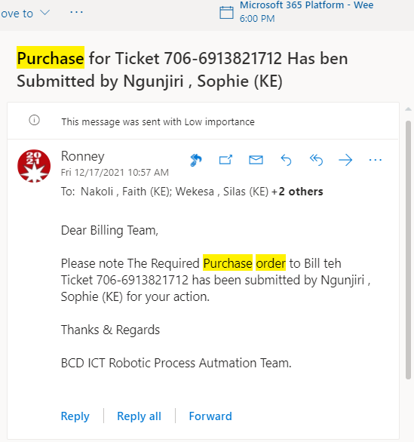Click the scroll-up arrow of the reading pane

click(409, 109)
